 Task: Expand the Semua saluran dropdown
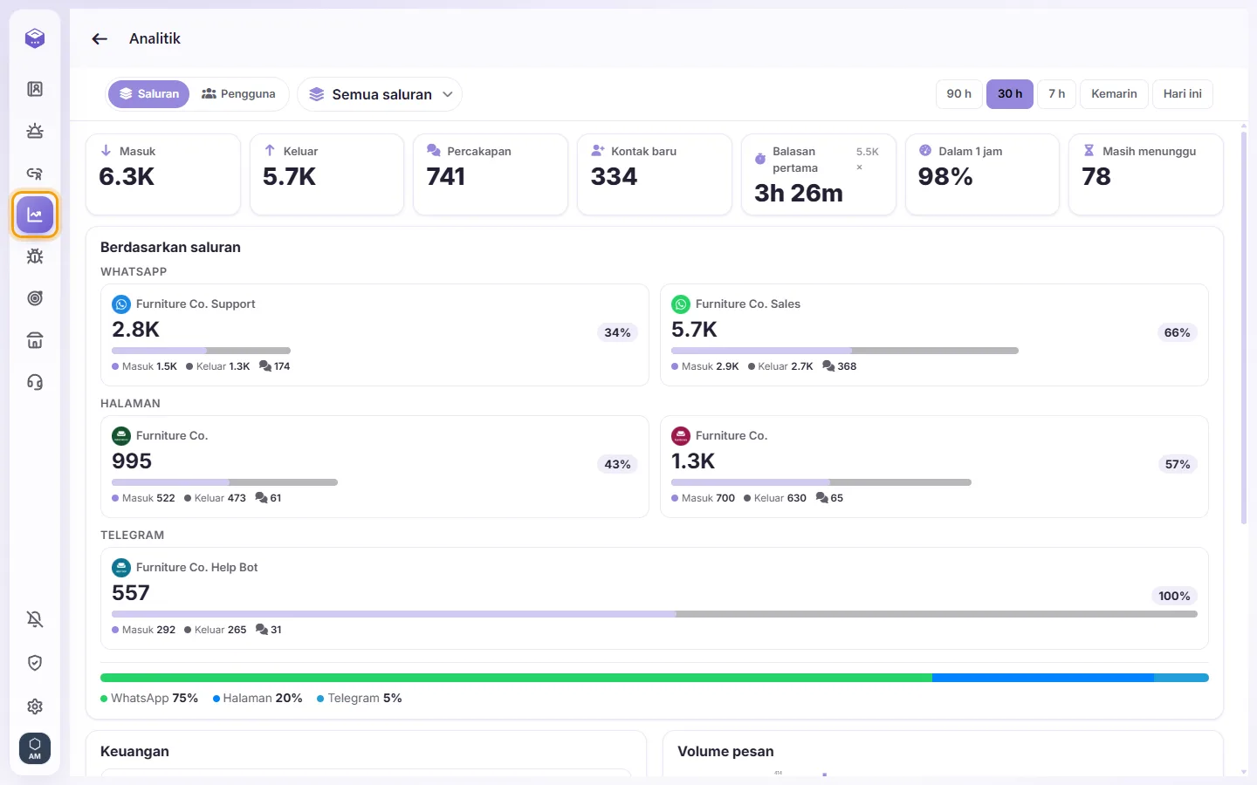380,94
